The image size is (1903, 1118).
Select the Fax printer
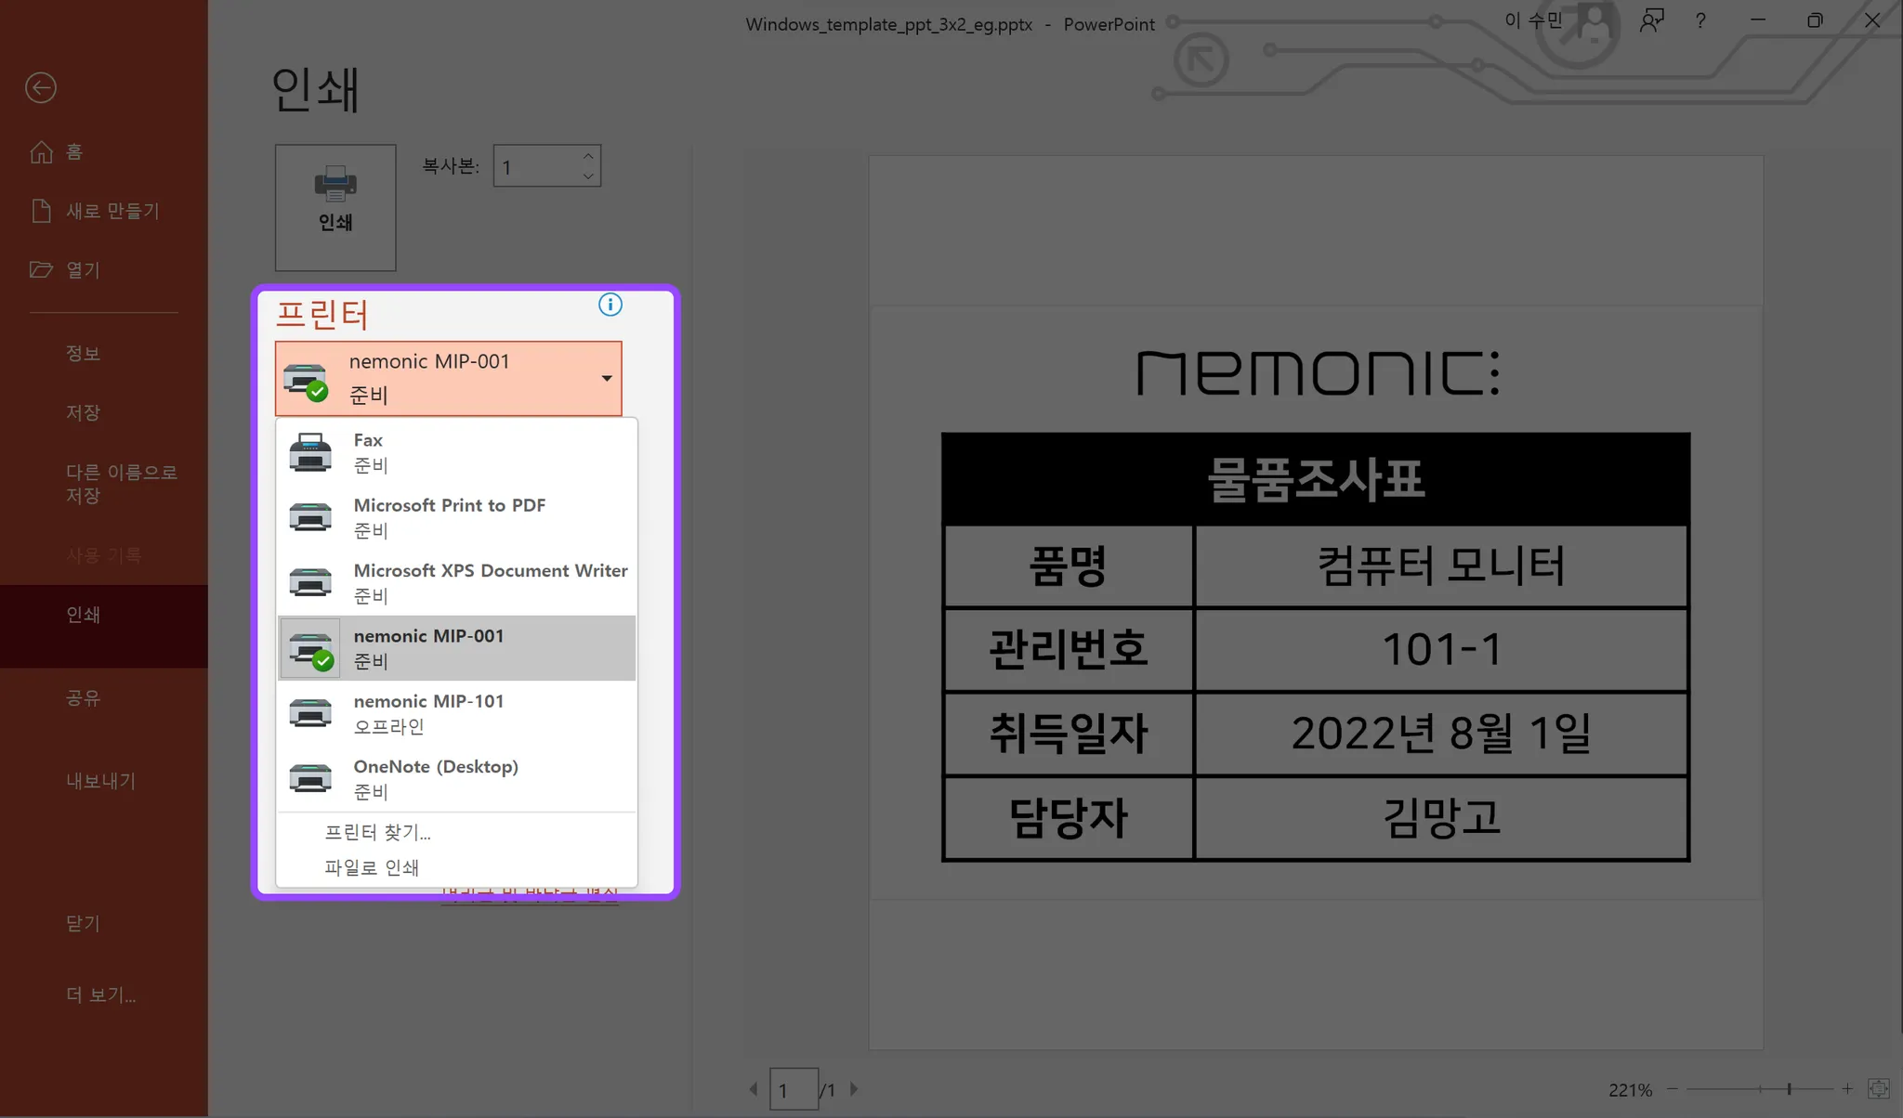pos(456,452)
